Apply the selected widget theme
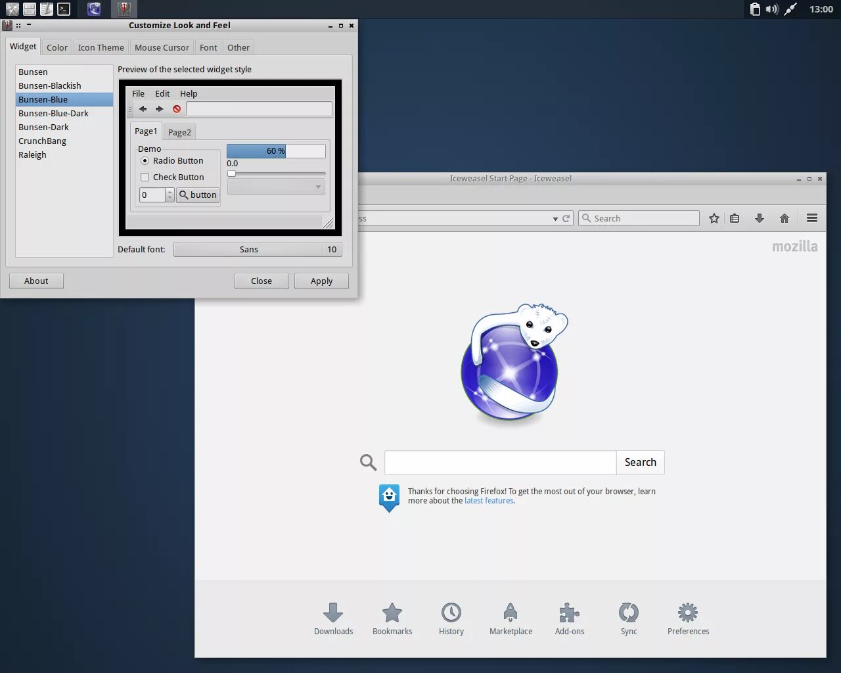This screenshot has height=673, width=841. [x=321, y=281]
